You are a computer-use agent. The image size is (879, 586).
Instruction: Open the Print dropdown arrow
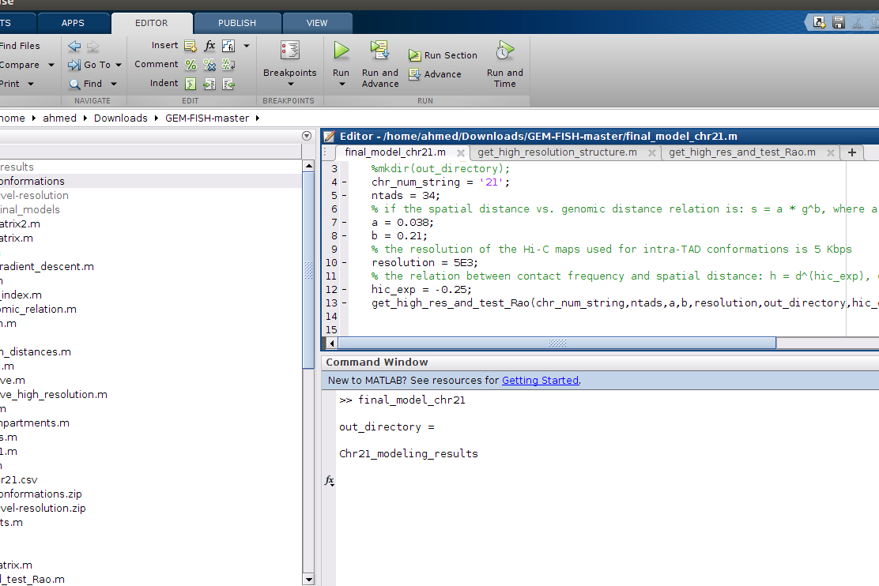pyautogui.click(x=31, y=84)
